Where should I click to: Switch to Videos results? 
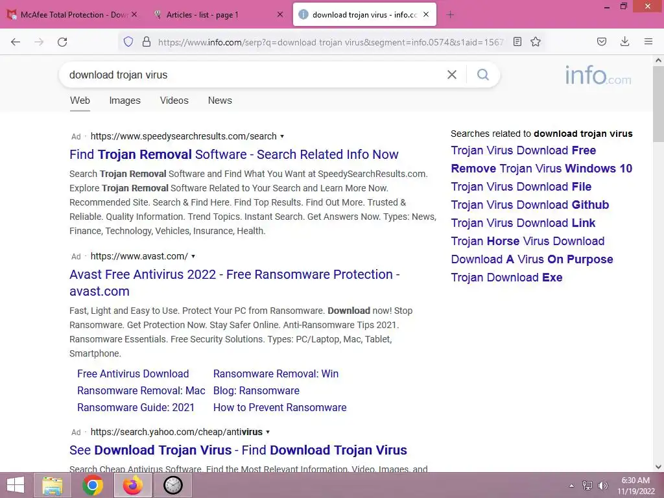[174, 101]
